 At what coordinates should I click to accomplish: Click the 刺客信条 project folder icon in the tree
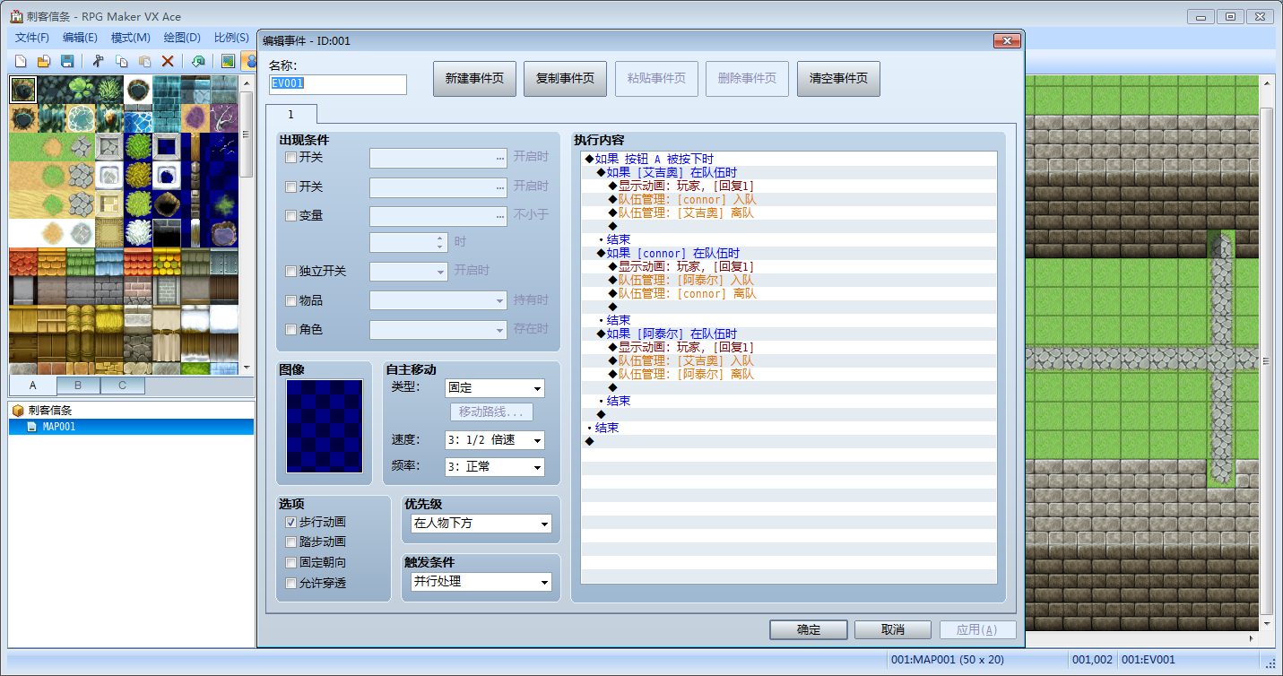18,410
